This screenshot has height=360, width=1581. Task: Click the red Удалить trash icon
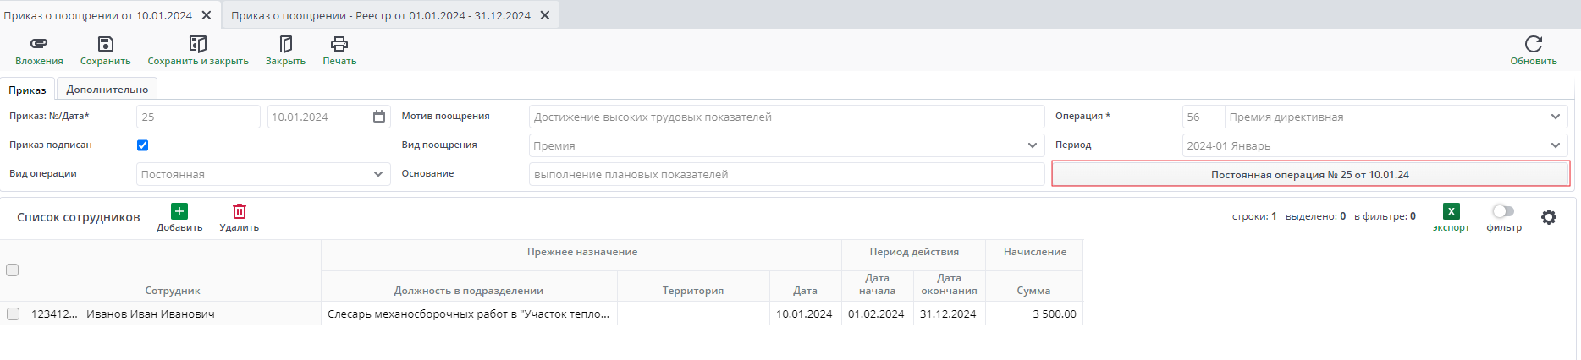tap(240, 211)
